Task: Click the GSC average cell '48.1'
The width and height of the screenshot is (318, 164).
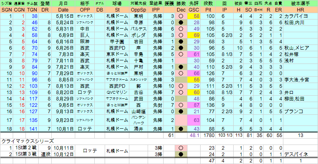Action: click(x=194, y=135)
